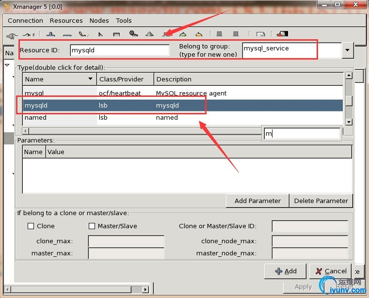The height and width of the screenshot is (298, 369).
Task: Select the named row in the type list
Action: point(183,117)
